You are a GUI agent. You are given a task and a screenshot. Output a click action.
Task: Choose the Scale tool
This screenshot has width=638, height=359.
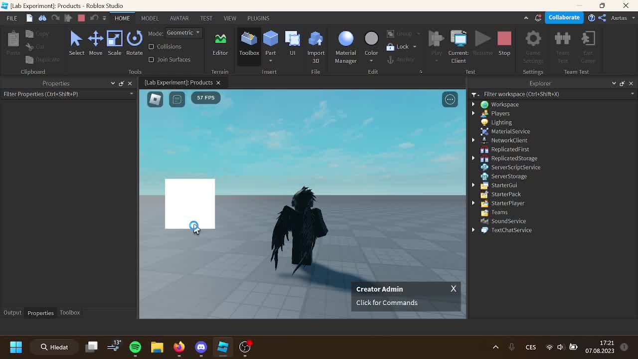[114, 43]
